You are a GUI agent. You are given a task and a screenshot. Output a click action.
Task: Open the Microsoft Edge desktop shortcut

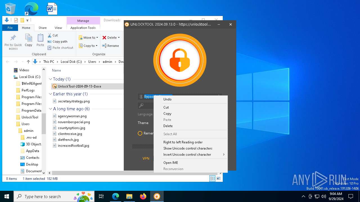pyautogui.click(x=31, y=9)
